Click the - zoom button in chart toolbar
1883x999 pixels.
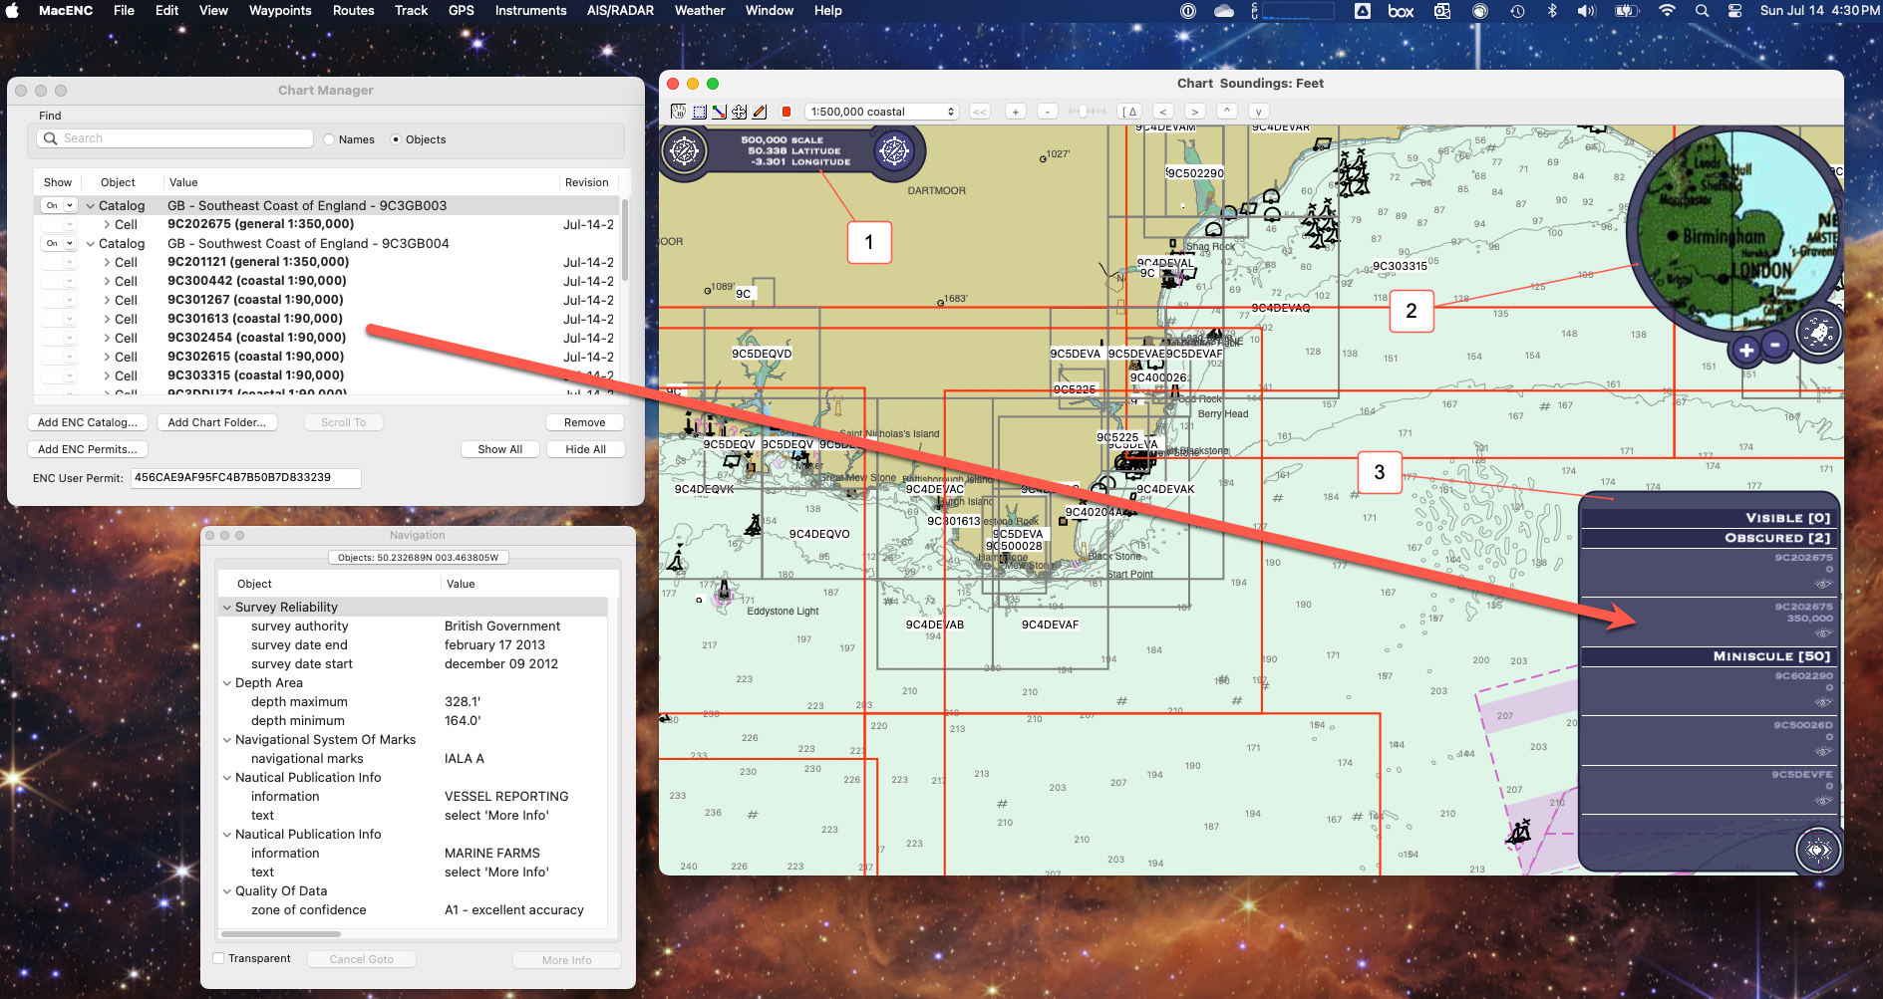(1048, 112)
